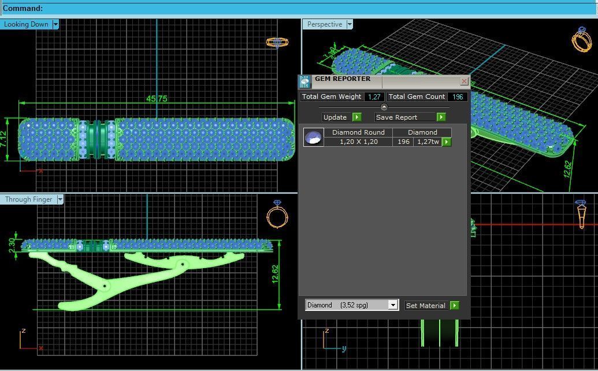Click the 45.75 length dimension text
The width and height of the screenshot is (598, 371).
(157, 99)
